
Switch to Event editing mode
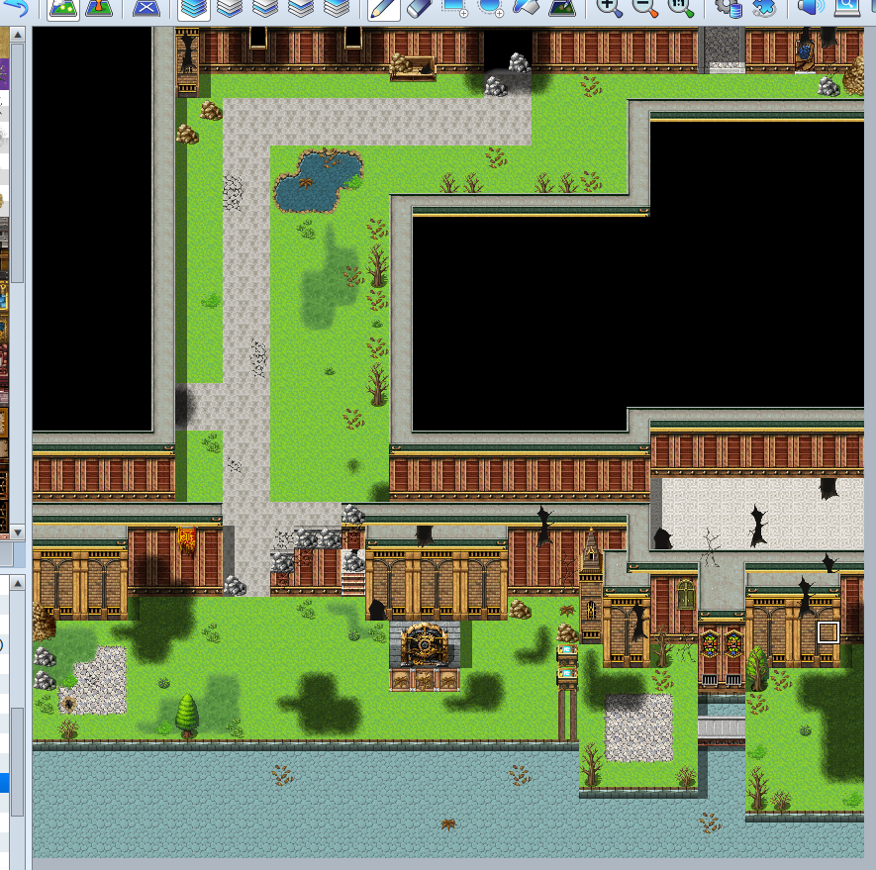pos(99,7)
